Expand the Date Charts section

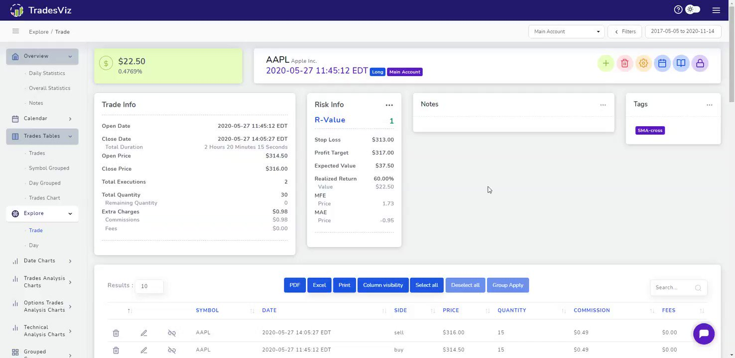pyautogui.click(x=42, y=261)
